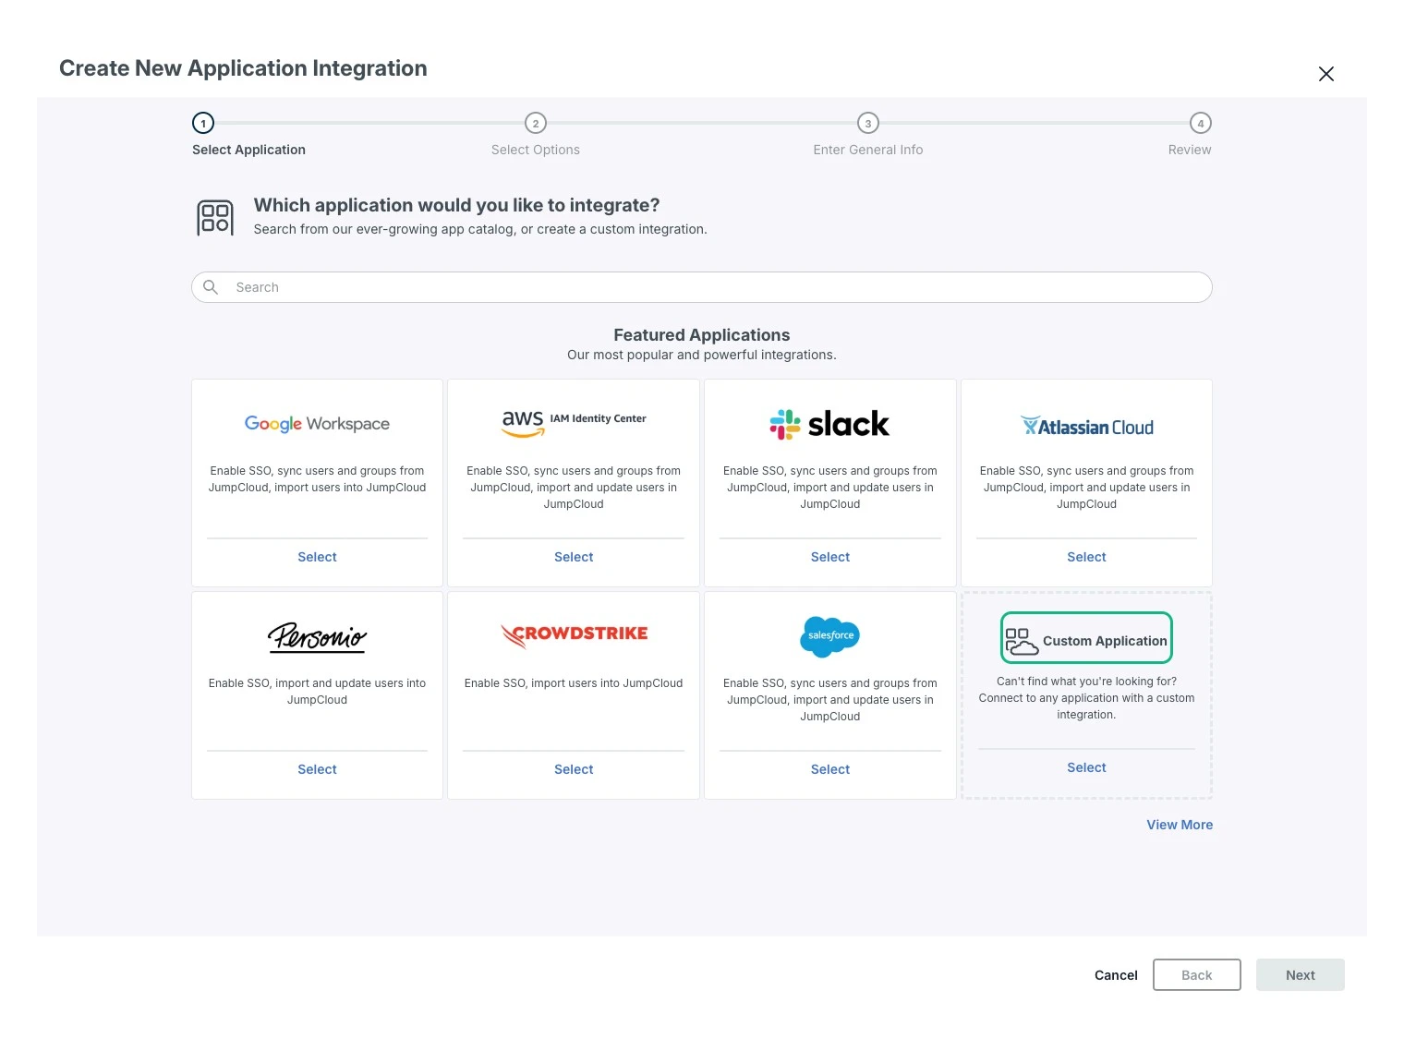Screen dimensions: 1404x1050
Task: Select the Custom Application integration
Action: pos(1086,767)
